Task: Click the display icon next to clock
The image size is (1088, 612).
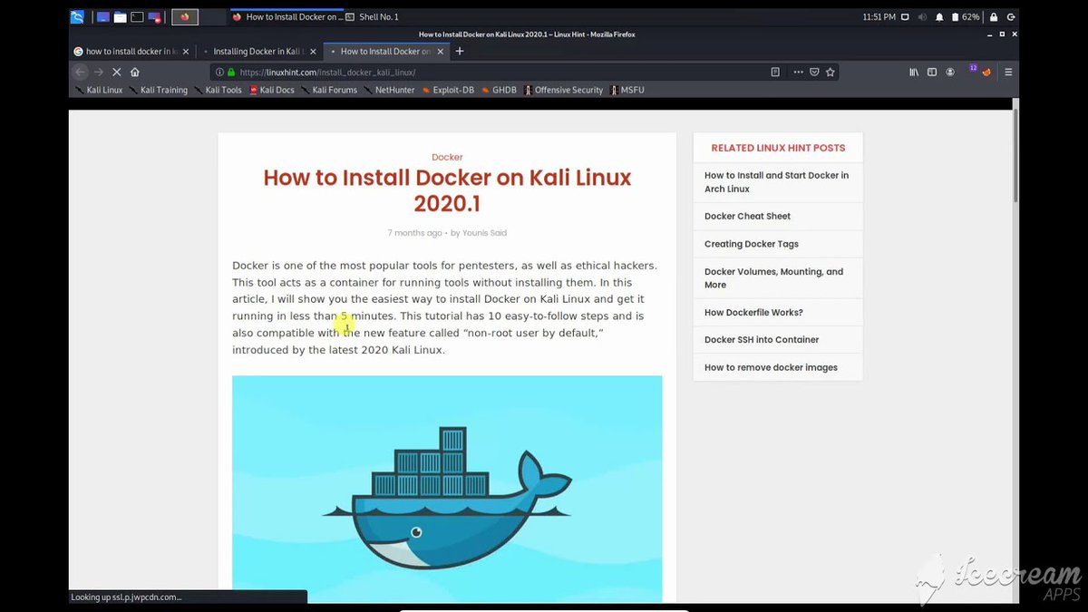Action: point(907,16)
